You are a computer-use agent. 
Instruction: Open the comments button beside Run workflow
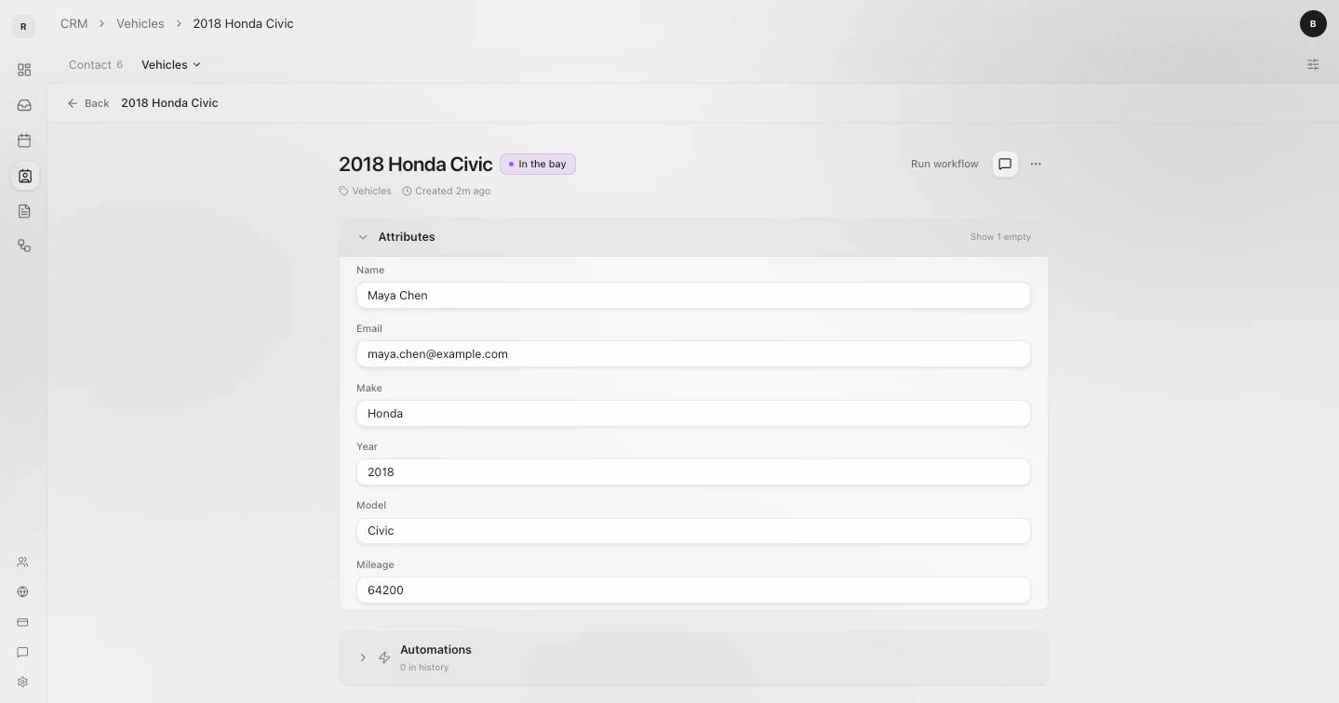(x=1005, y=164)
